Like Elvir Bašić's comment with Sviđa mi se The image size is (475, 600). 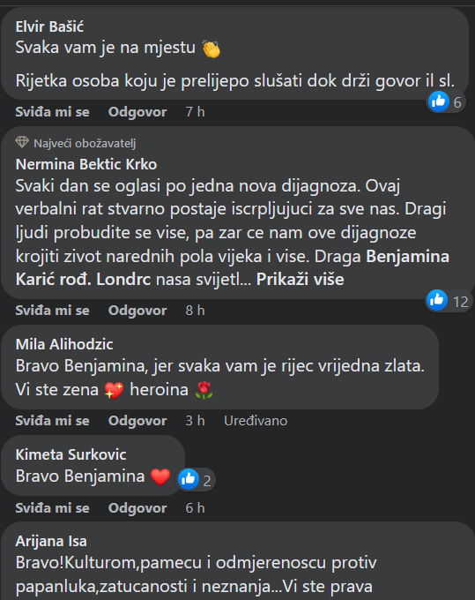point(52,112)
